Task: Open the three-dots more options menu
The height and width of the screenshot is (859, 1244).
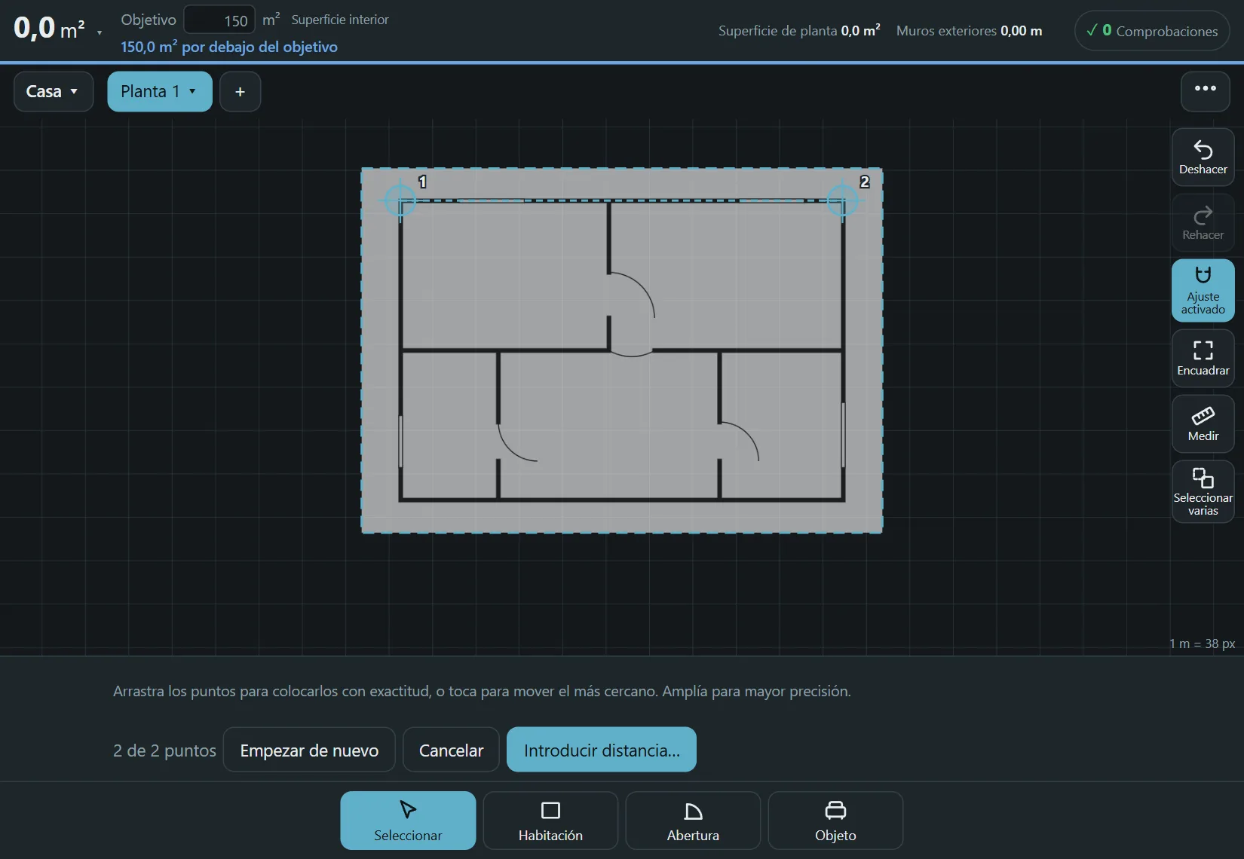Action: coord(1205,91)
